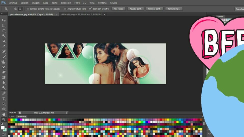The image size is (244, 137).
Task: Switch to portadadetw.jpg document tab
Action: pos(32,14)
